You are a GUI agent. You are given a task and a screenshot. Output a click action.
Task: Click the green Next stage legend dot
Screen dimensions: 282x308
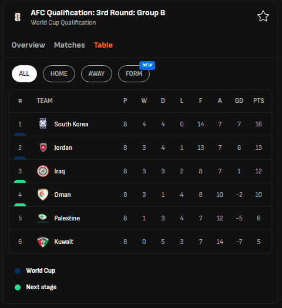pos(18,287)
